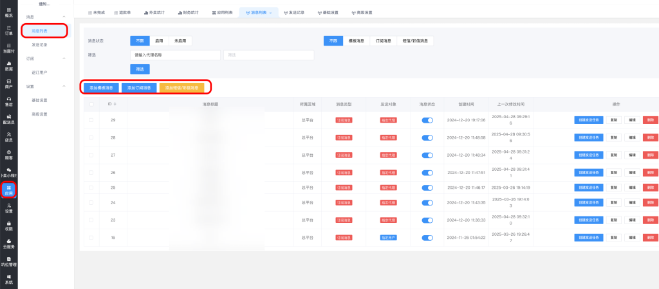The width and height of the screenshot is (659, 289).
Task: Select the 顾客 sidebar icon
Action: 8,154
